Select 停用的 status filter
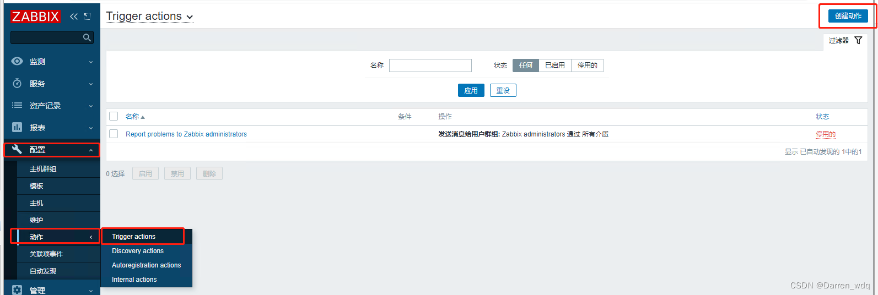Screen dimensions: 878x295 pos(588,65)
